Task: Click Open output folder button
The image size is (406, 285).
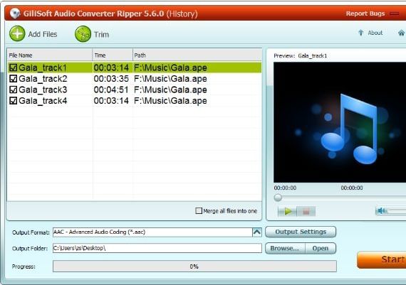Action: [x=321, y=248]
